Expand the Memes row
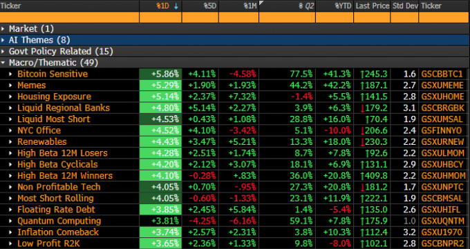Screen dimensions: 470x249 (x=11, y=86)
